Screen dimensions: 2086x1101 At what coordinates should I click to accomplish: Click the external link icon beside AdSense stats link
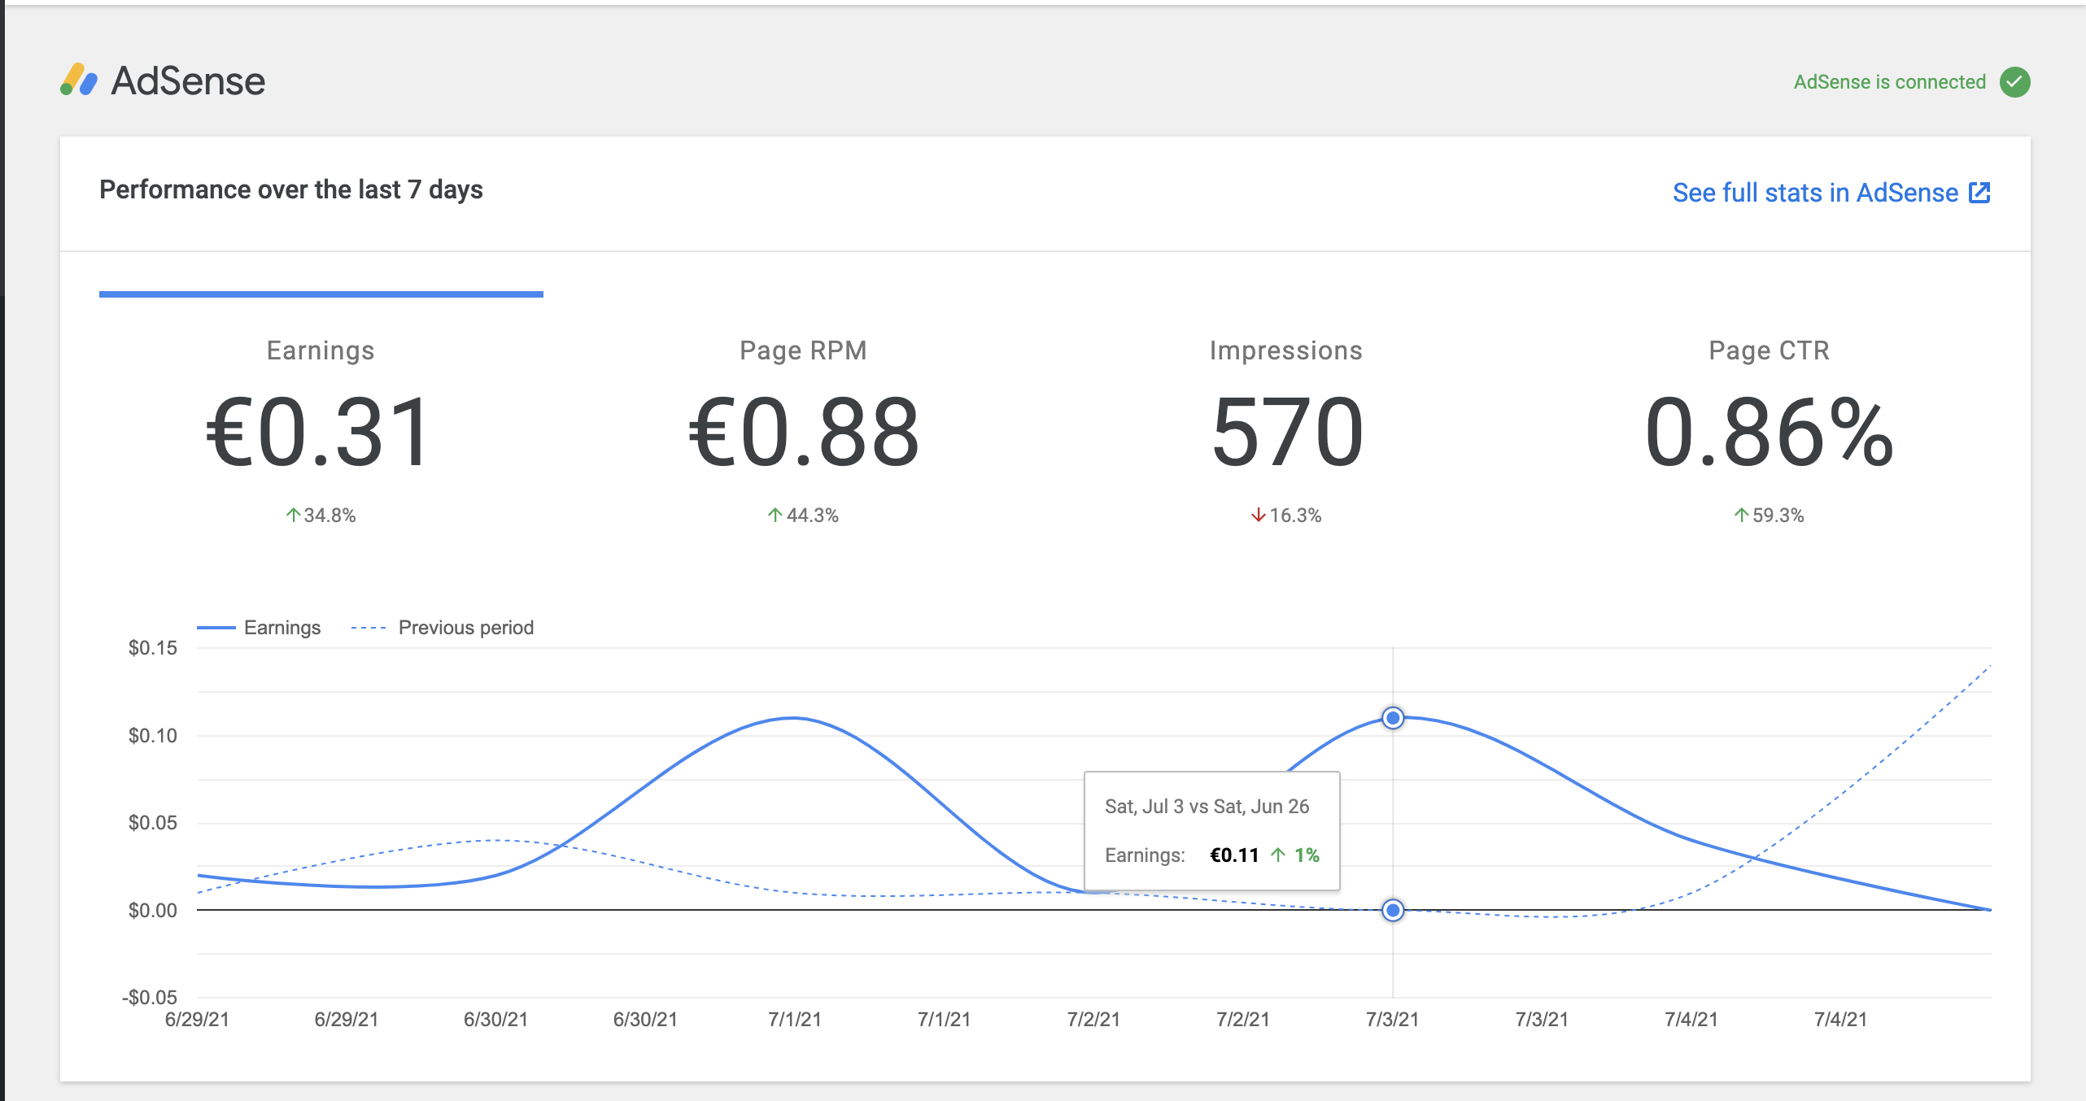point(1979,193)
